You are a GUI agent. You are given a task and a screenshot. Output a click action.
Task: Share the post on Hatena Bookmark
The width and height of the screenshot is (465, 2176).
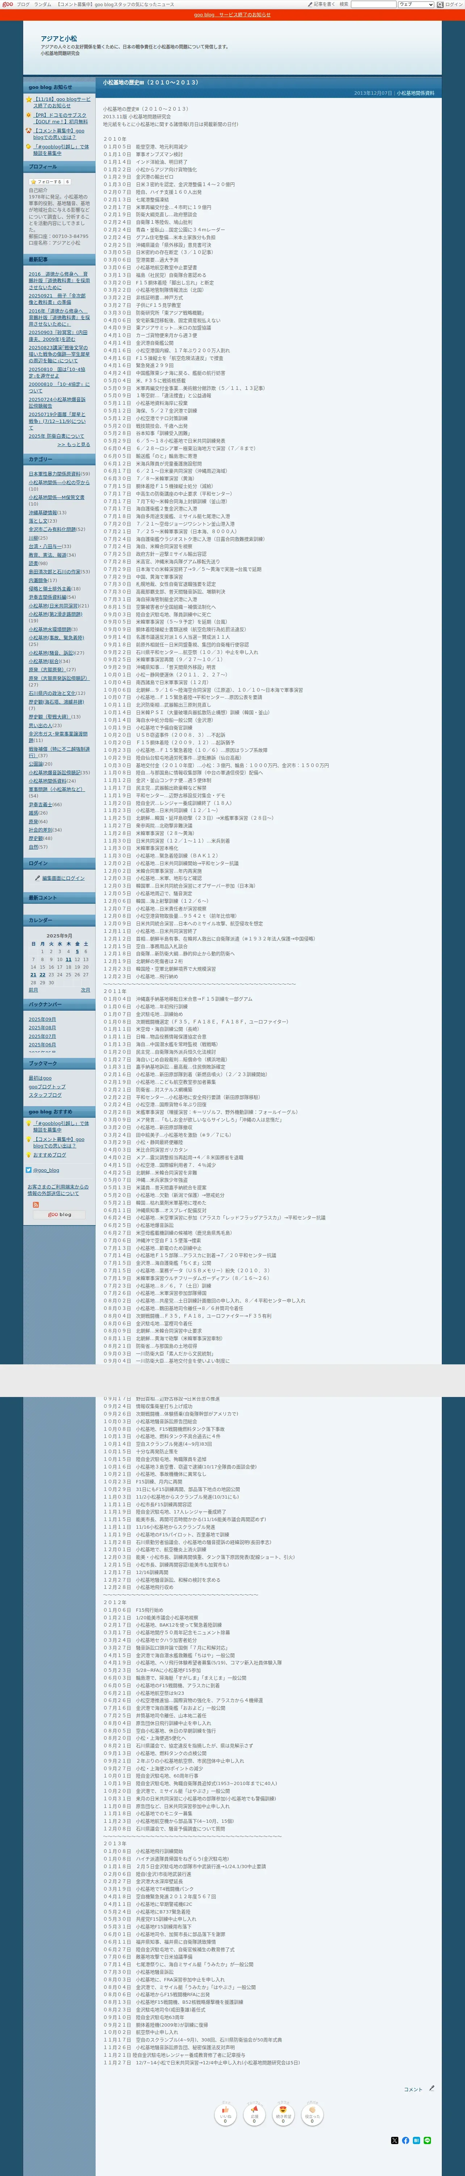click(416, 2140)
